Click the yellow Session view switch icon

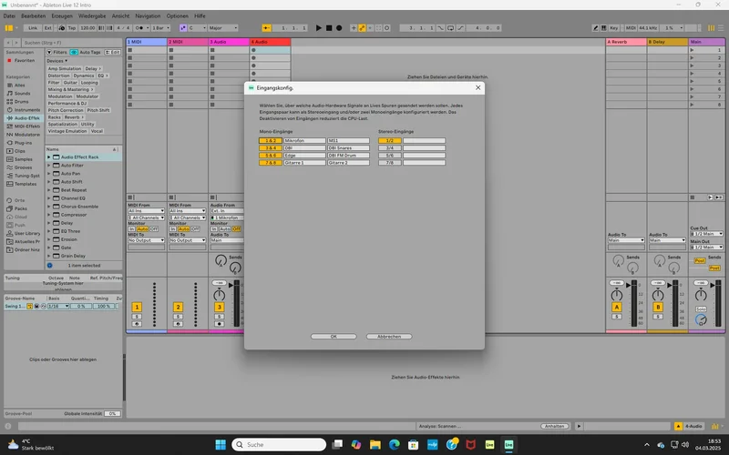pyautogui.click(x=711, y=28)
